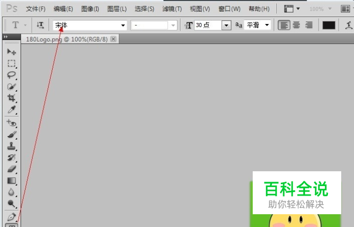Open the 图像(I) menu
The image size is (354, 227).
(90, 9)
